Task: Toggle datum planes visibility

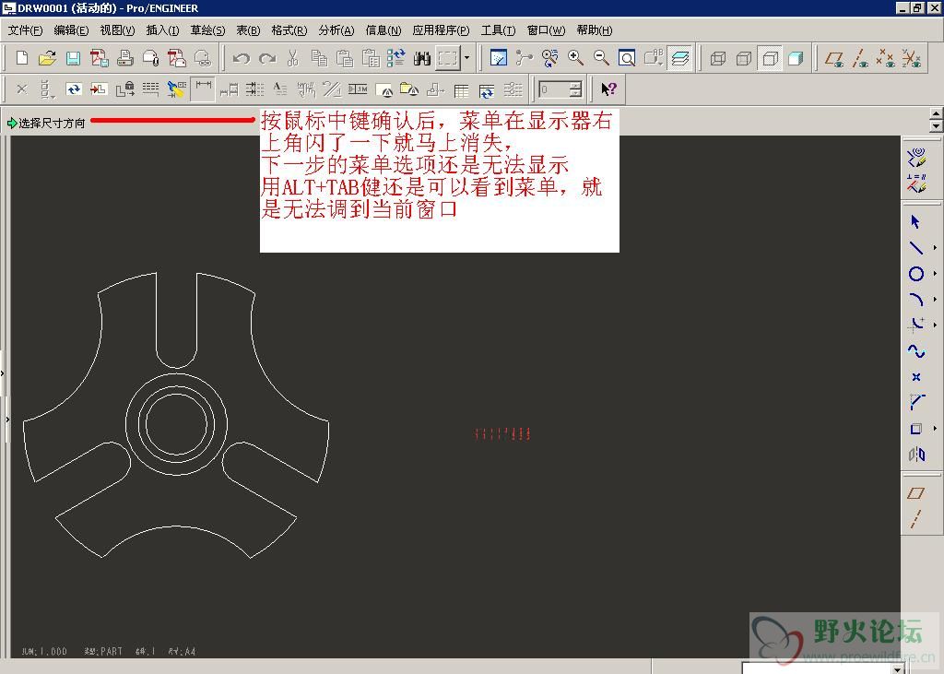Action: pos(833,58)
